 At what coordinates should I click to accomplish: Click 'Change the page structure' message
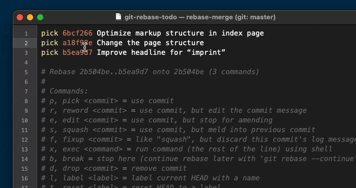pos(151,43)
